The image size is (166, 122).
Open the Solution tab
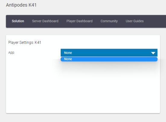(x=18, y=21)
